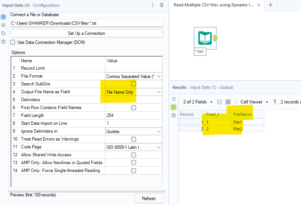Pin the Configuration window
The height and width of the screenshot is (205, 301).
click(162, 5)
